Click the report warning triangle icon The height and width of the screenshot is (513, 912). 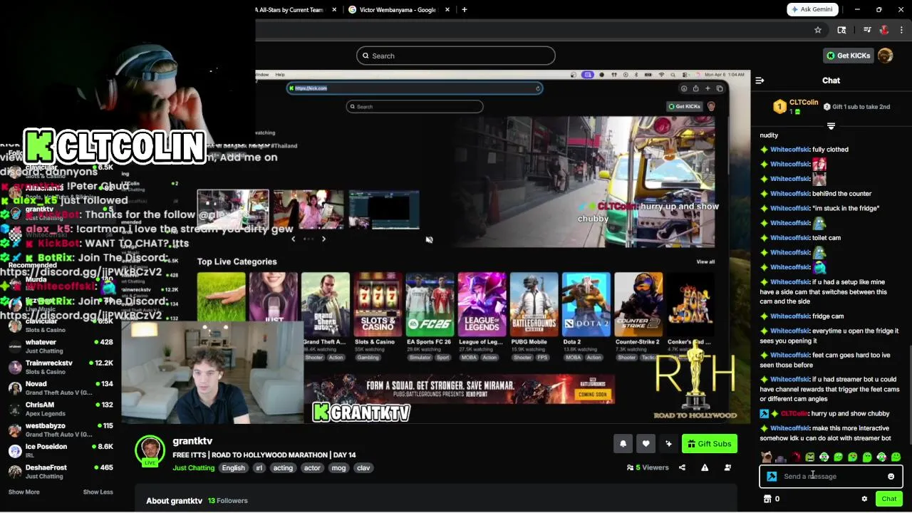click(x=705, y=467)
